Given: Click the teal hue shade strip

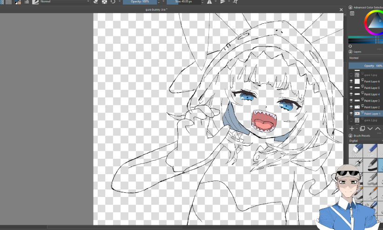Looking at the screenshot, I should [365, 37].
